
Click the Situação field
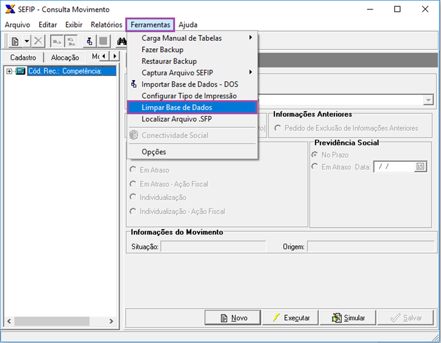213,247
